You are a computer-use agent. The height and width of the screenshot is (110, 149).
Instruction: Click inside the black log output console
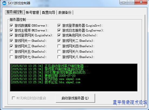coord(74,77)
